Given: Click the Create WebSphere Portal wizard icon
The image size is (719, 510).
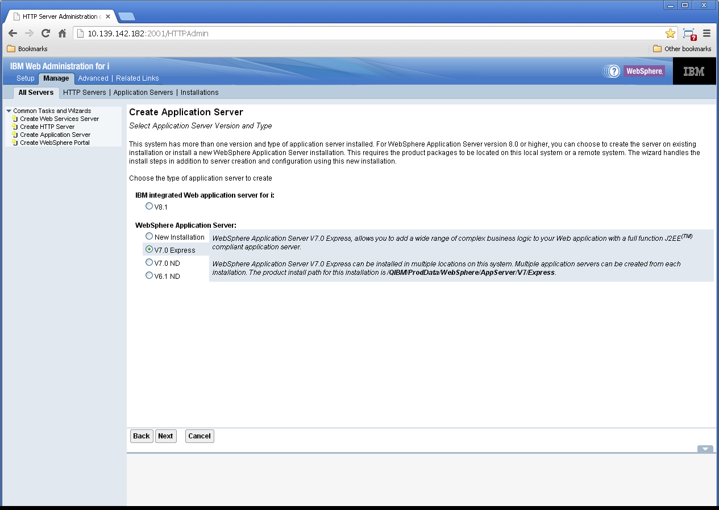Looking at the screenshot, I should click(x=15, y=143).
